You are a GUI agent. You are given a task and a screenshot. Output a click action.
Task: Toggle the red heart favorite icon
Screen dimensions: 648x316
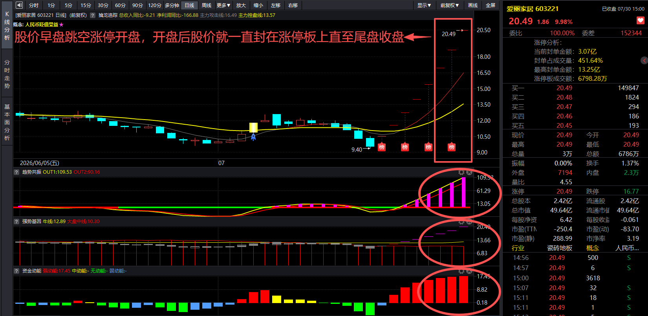point(641,20)
